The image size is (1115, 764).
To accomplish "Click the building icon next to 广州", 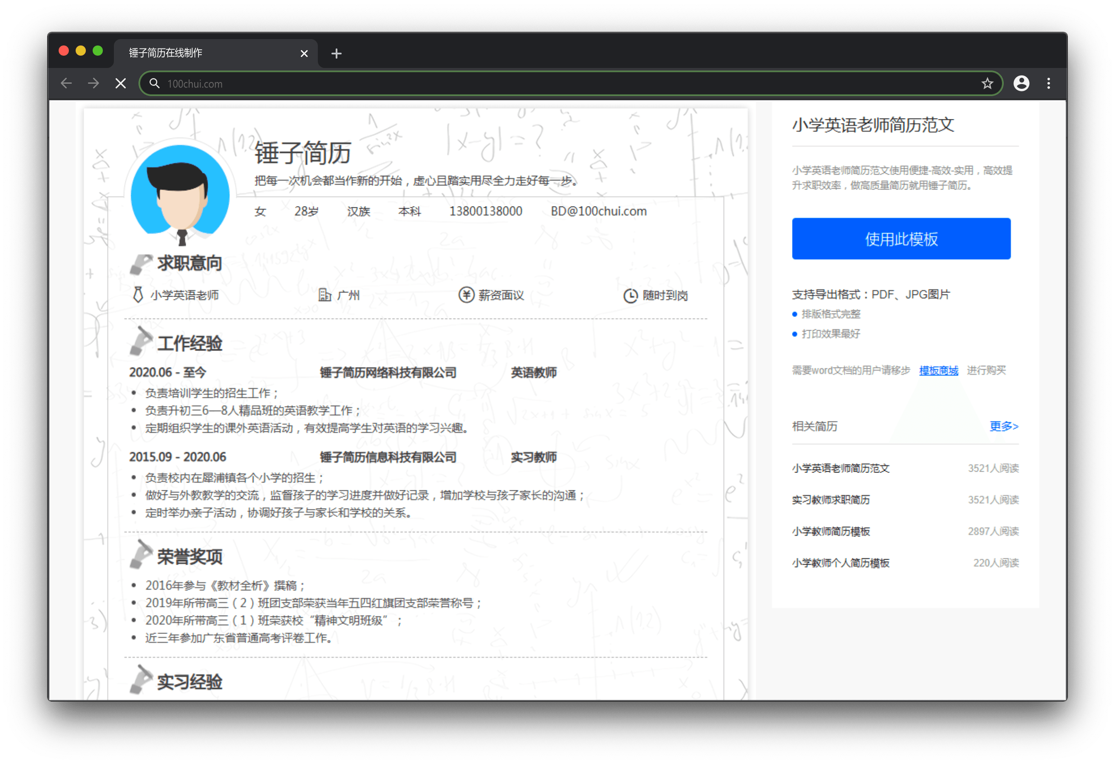I will [325, 294].
